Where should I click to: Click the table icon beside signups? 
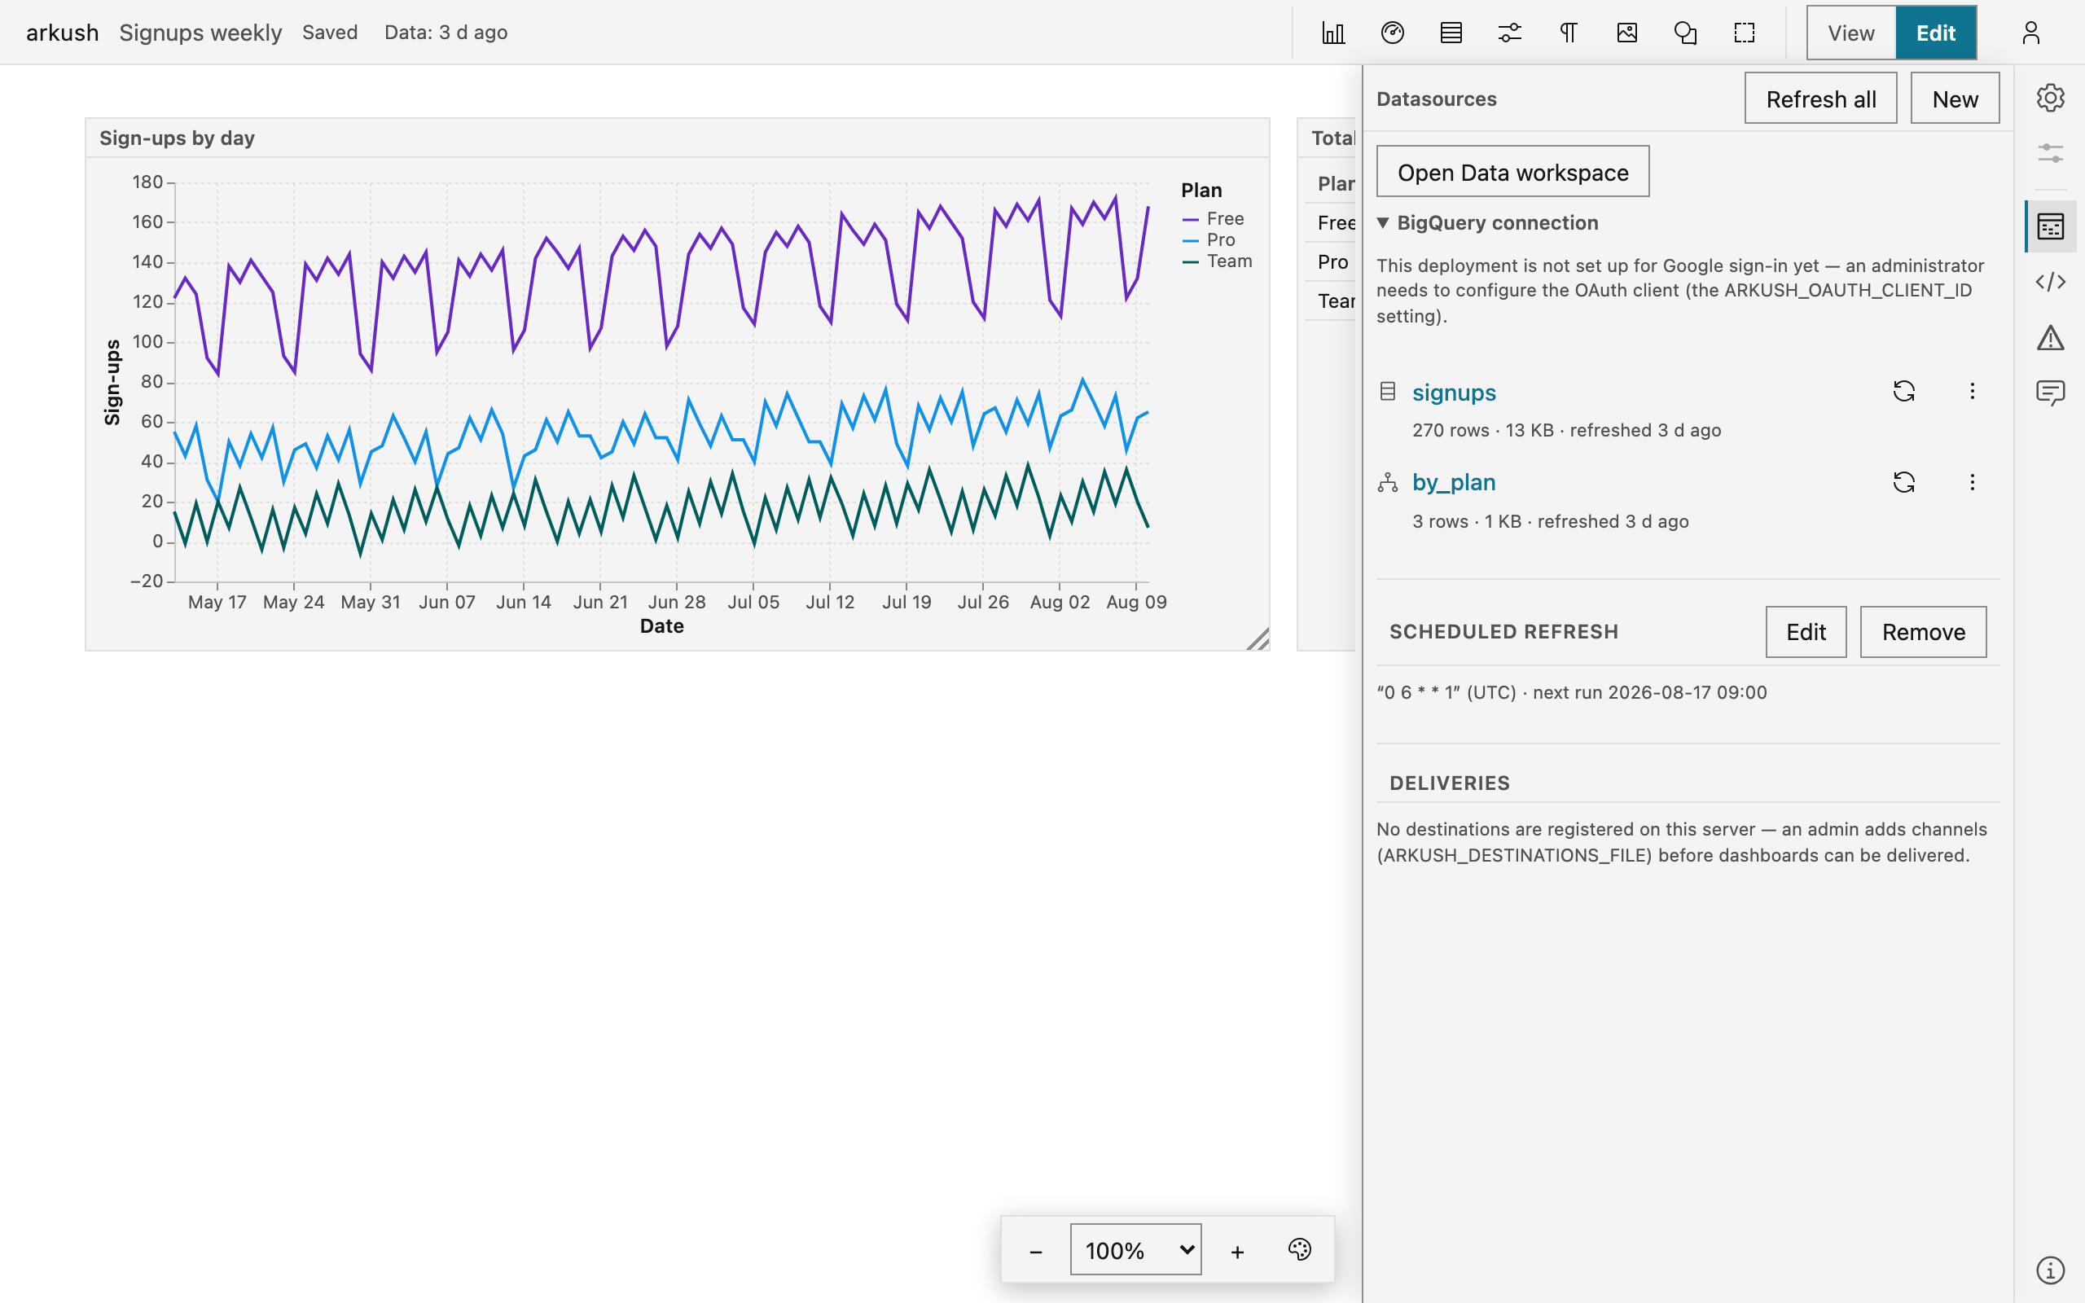point(1387,391)
